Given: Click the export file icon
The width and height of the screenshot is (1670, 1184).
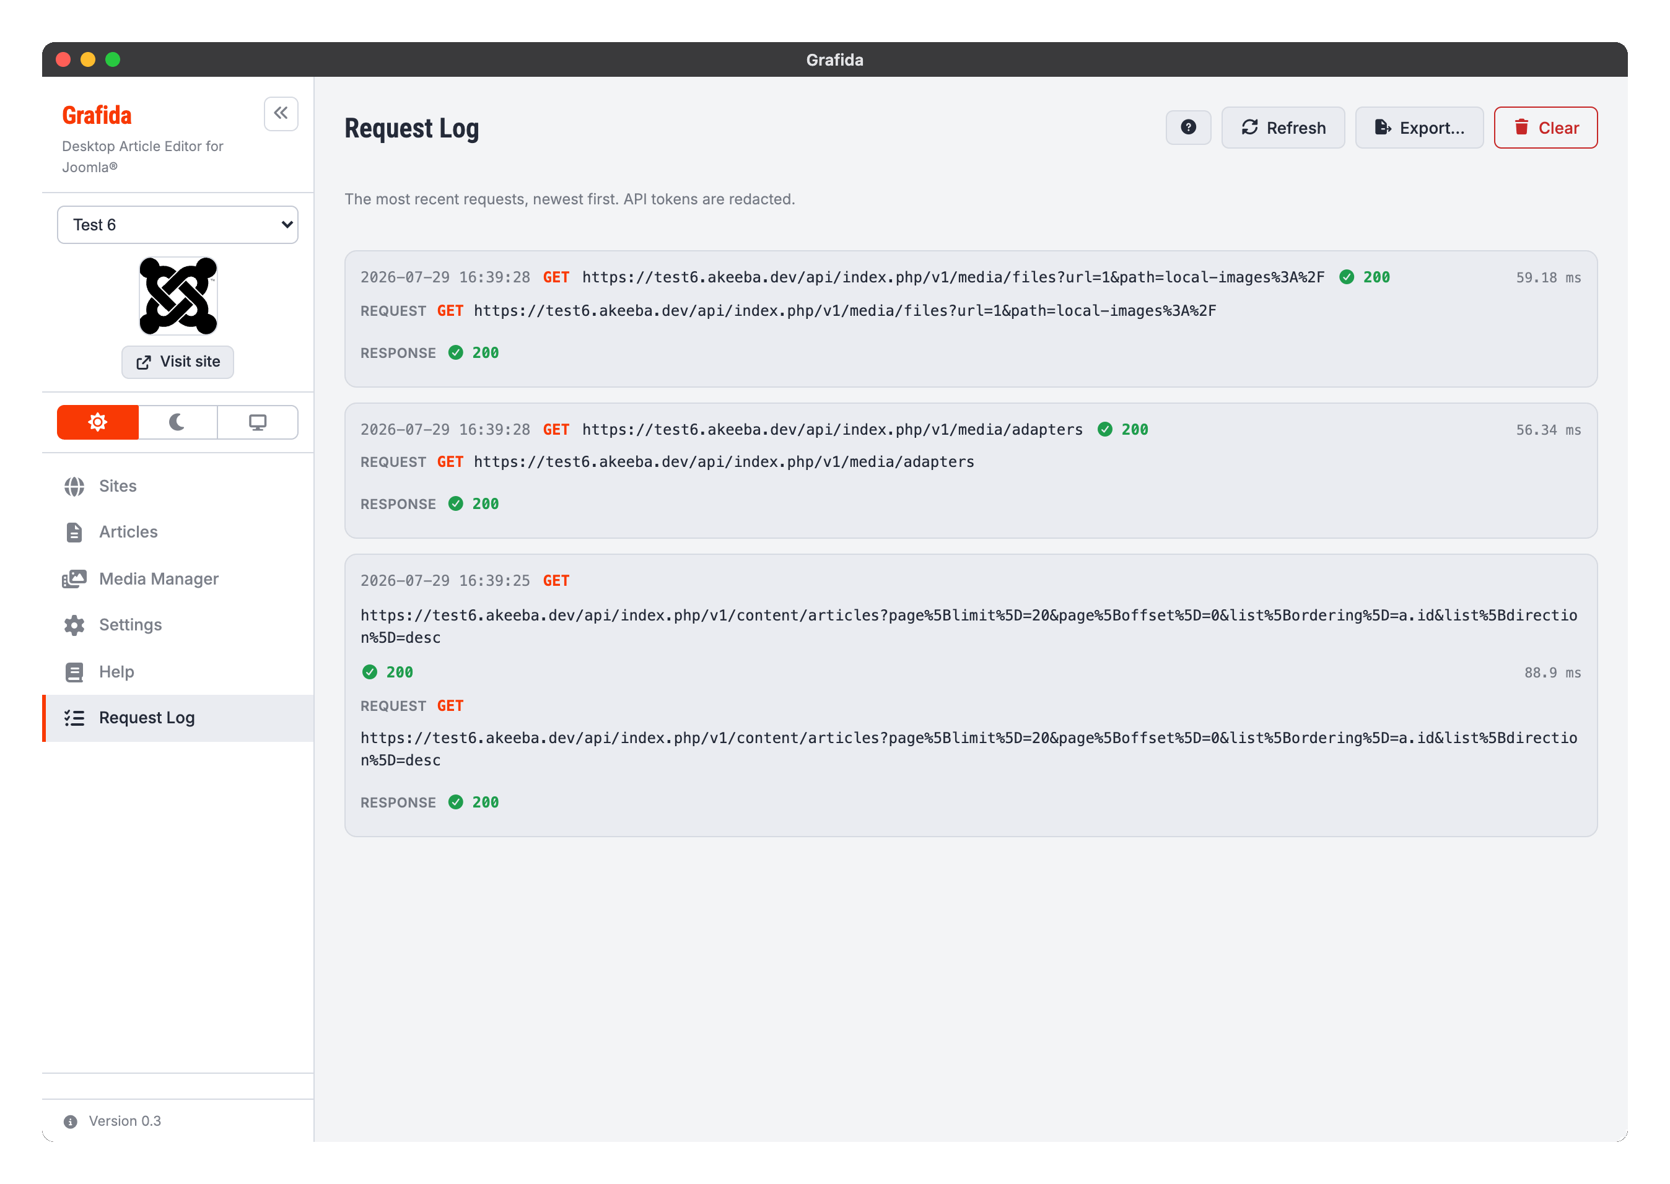Looking at the screenshot, I should pos(1383,128).
